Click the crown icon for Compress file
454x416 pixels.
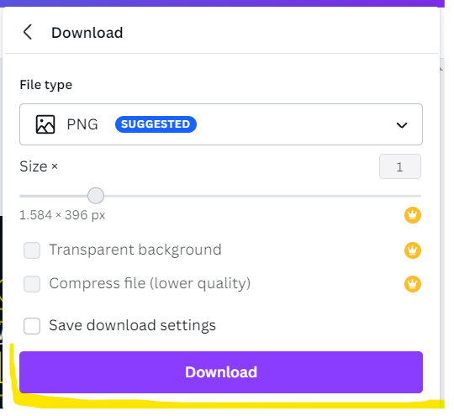(413, 284)
